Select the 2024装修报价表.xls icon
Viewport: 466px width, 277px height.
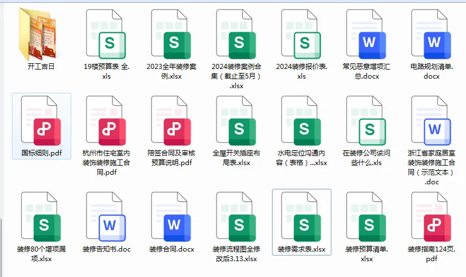tap(301, 34)
